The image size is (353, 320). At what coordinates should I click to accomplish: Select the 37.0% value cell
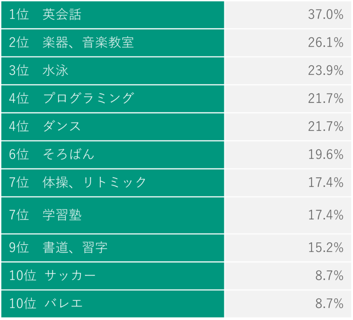[x=325, y=15]
